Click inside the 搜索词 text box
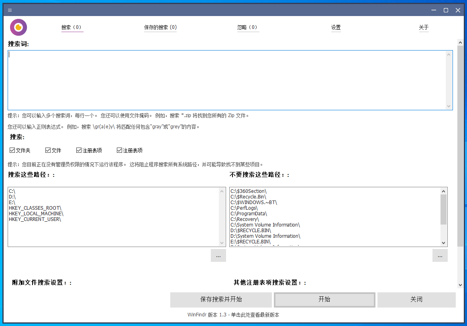This screenshot has width=467, height=326. tap(227, 79)
